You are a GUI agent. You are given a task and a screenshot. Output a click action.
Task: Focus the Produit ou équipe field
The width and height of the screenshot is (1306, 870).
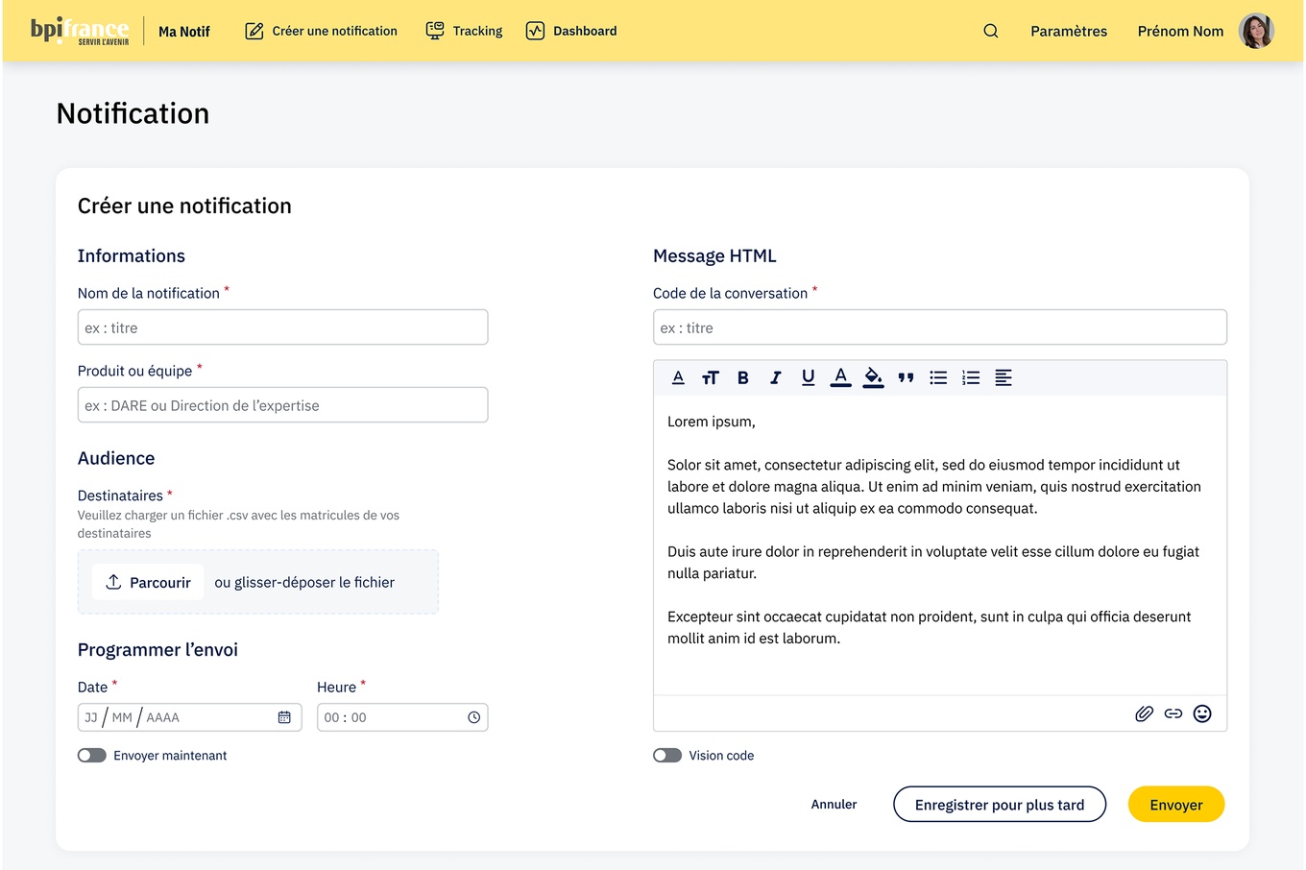click(282, 405)
